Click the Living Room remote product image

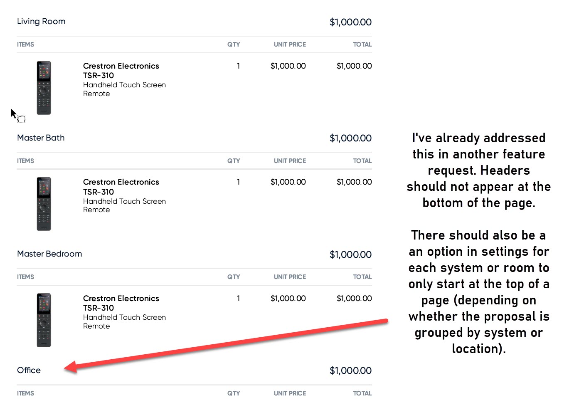pos(44,88)
